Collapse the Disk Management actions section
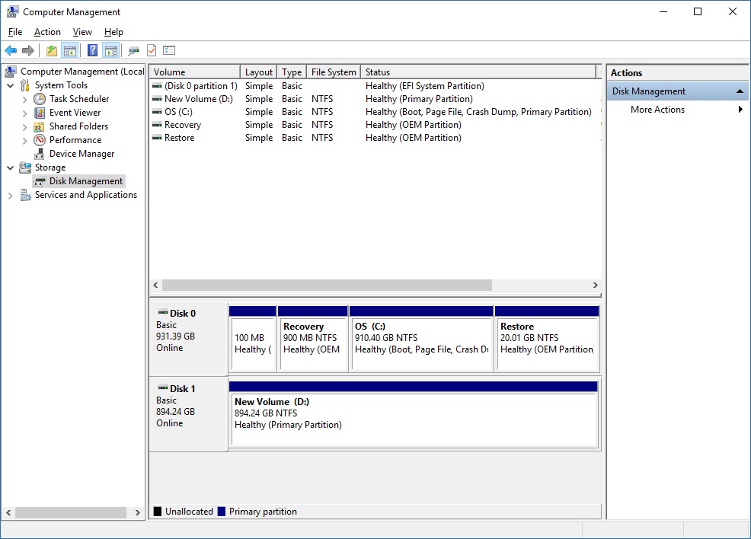The image size is (751, 539). coord(740,91)
